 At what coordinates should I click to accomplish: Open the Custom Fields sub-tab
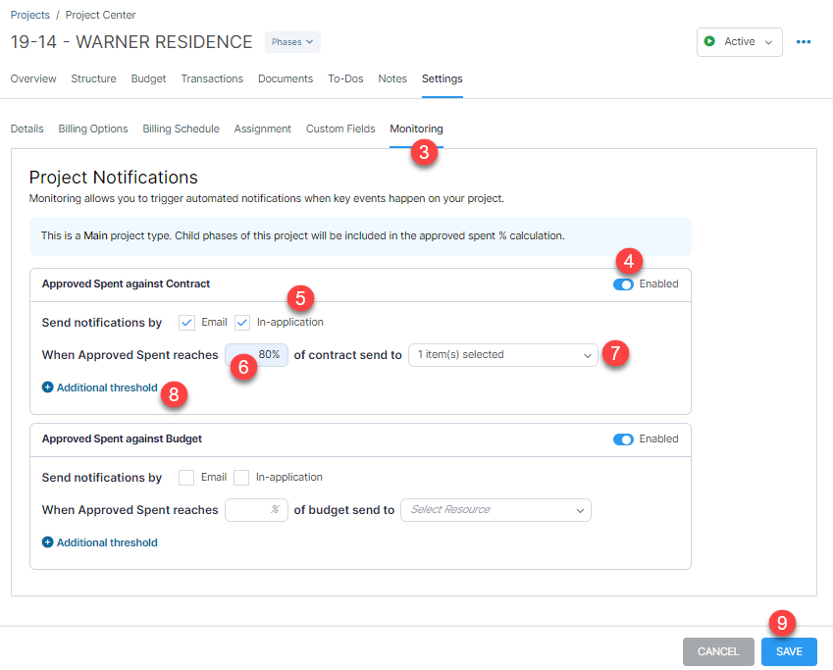(x=340, y=129)
